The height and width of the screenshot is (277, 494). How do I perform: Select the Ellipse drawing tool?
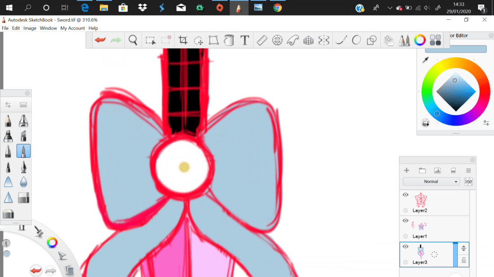coord(356,40)
